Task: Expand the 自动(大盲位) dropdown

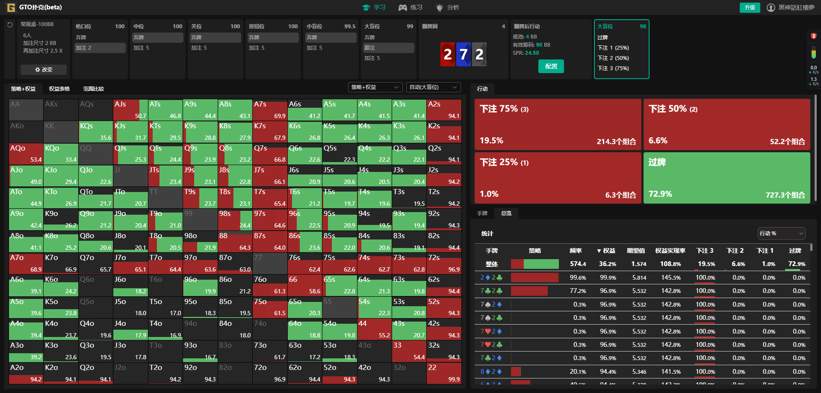Action: click(433, 87)
